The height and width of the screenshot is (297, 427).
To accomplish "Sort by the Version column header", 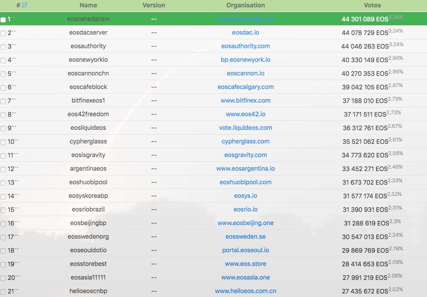I will [x=154, y=5].
